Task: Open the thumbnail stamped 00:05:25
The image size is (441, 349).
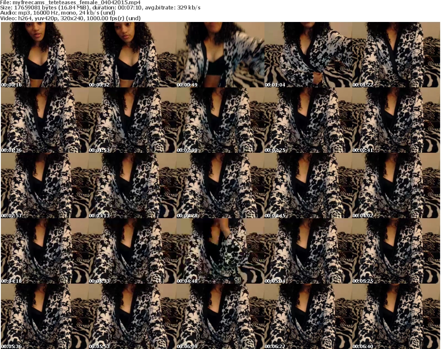Action: [x=396, y=251]
